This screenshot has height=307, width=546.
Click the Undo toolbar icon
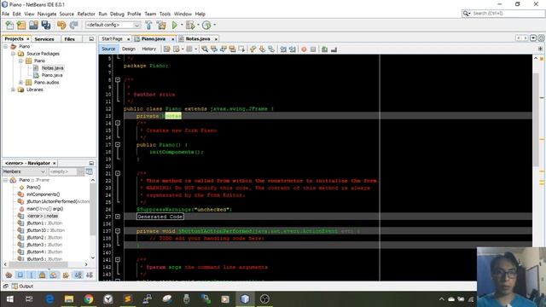coord(61,25)
